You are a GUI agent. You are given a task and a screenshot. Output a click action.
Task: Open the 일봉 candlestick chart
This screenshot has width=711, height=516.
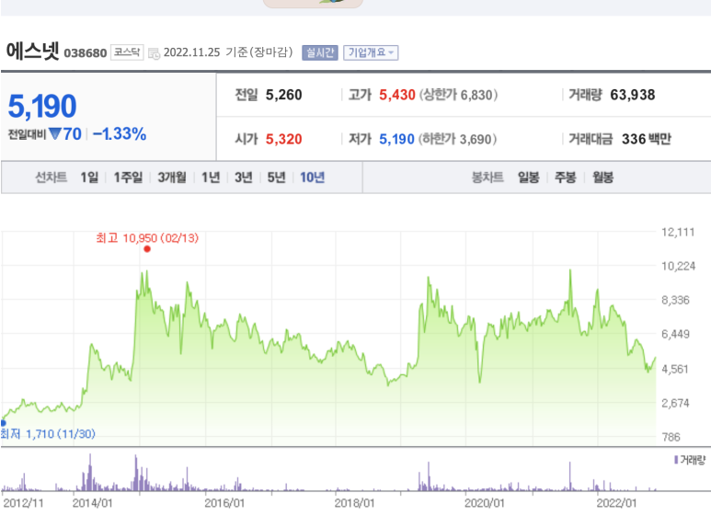point(529,178)
